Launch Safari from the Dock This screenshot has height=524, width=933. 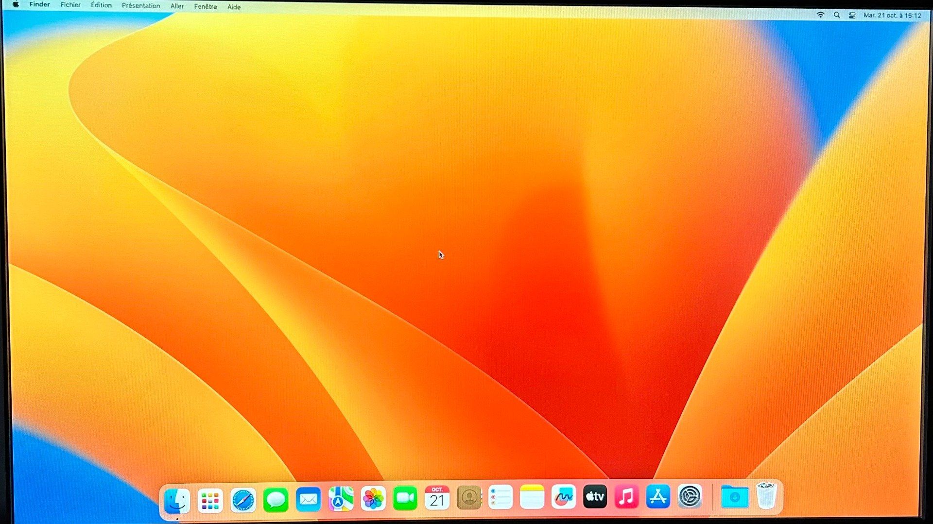[242, 500]
